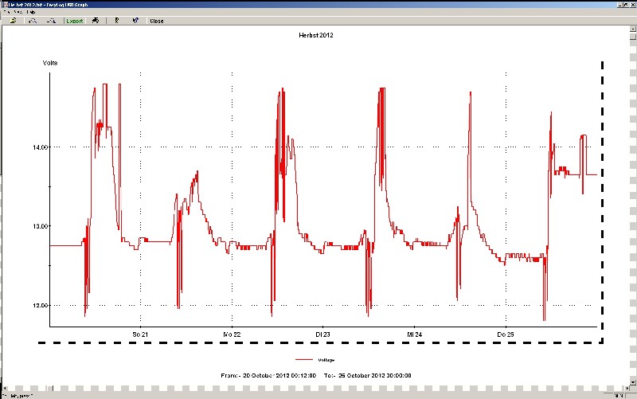The width and height of the screenshot is (637, 399).
Task: Click the toolbar icon right of the printer
Action: pyautogui.click(x=117, y=21)
